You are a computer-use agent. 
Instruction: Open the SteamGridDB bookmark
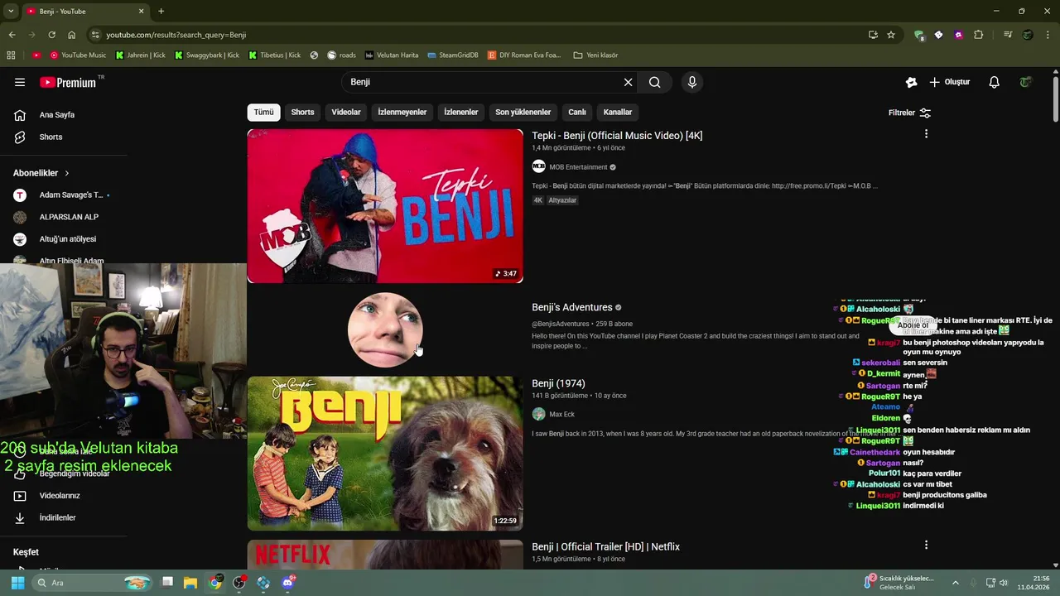pyautogui.click(x=453, y=55)
